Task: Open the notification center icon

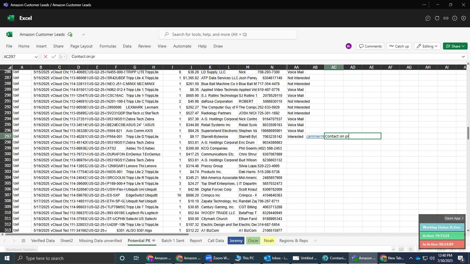Action: tap(461, 258)
